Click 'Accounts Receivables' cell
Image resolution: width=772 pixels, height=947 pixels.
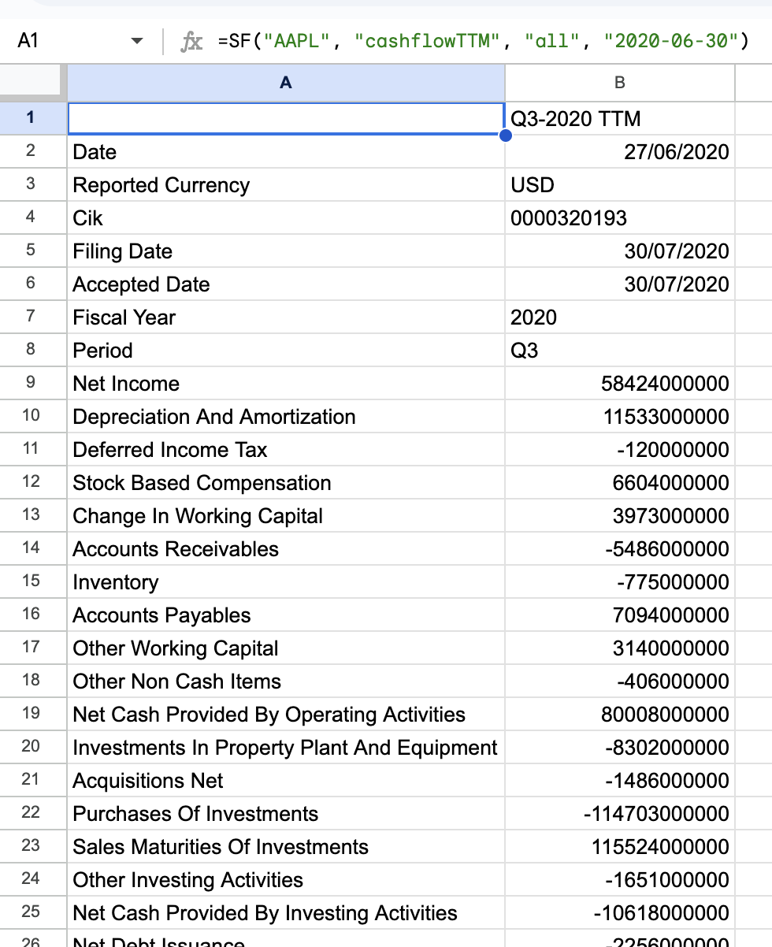[286, 548]
